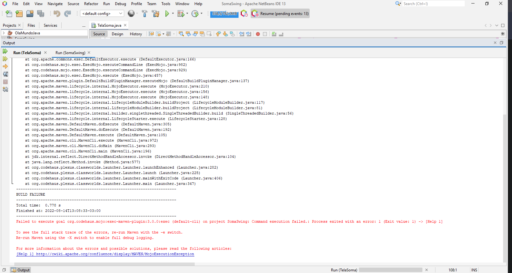Go to Next Bookmark icon
This screenshot has height=273, width=512.
click(x=225, y=34)
